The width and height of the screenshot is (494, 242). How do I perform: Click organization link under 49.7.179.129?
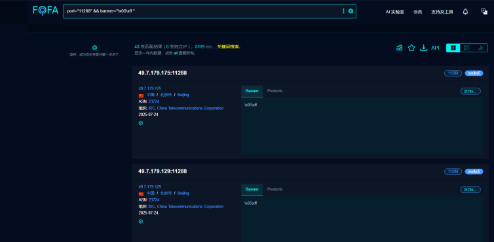point(186,207)
